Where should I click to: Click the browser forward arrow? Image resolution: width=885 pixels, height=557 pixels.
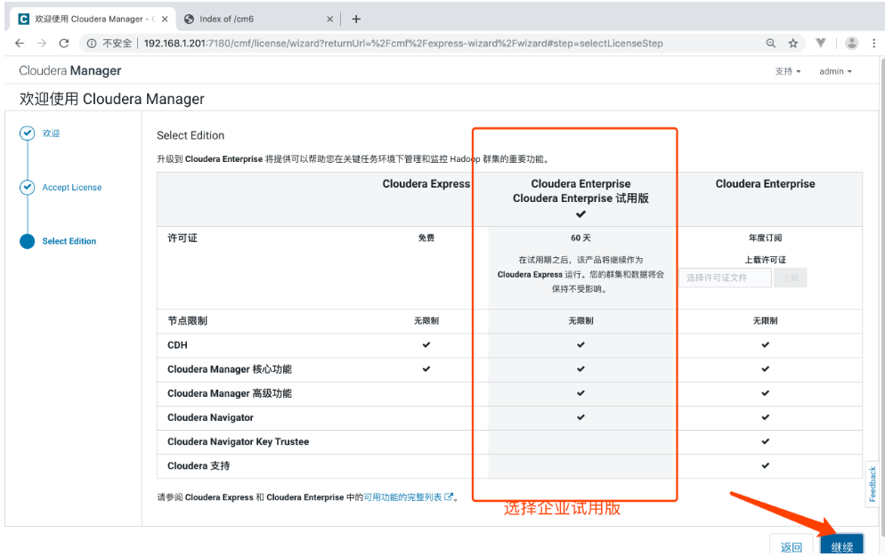coord(42,44)
